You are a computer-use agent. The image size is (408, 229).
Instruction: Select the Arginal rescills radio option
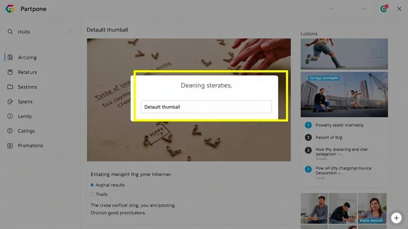[92, 185]
